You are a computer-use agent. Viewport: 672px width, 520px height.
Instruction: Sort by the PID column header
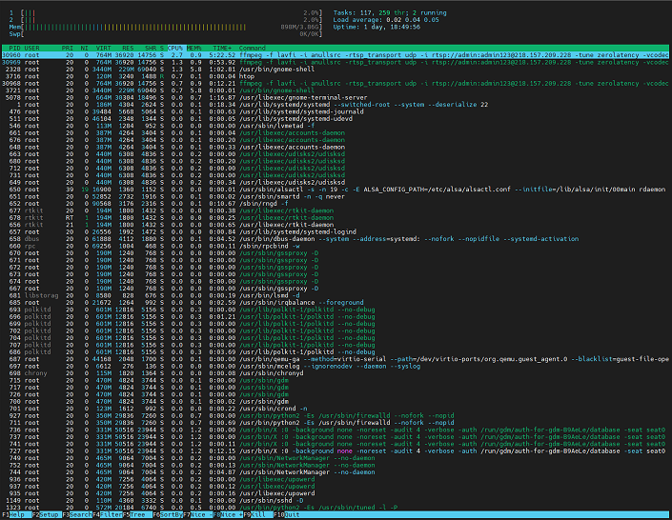(14, 48)
